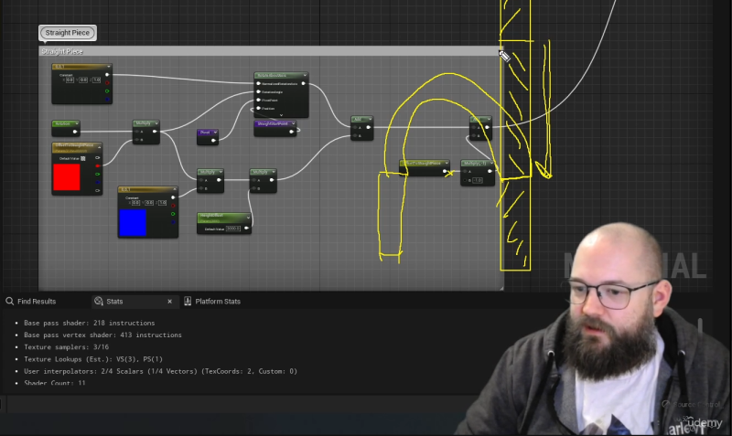Click the Stats tab icon
The width and height of the screenshot is (732, 436).
98,301
